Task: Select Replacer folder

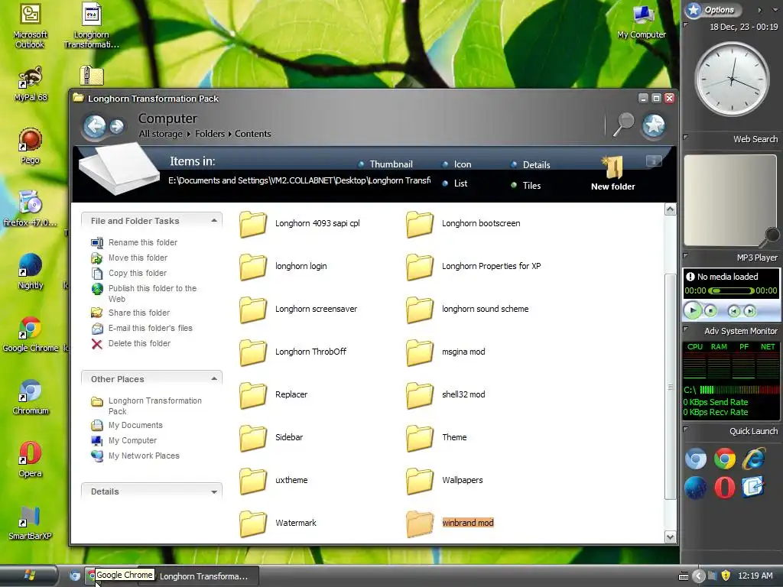Action: click(x=273, y=395)
